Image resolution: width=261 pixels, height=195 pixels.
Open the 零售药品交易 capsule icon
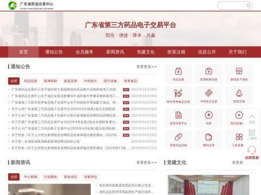(178, 137)
